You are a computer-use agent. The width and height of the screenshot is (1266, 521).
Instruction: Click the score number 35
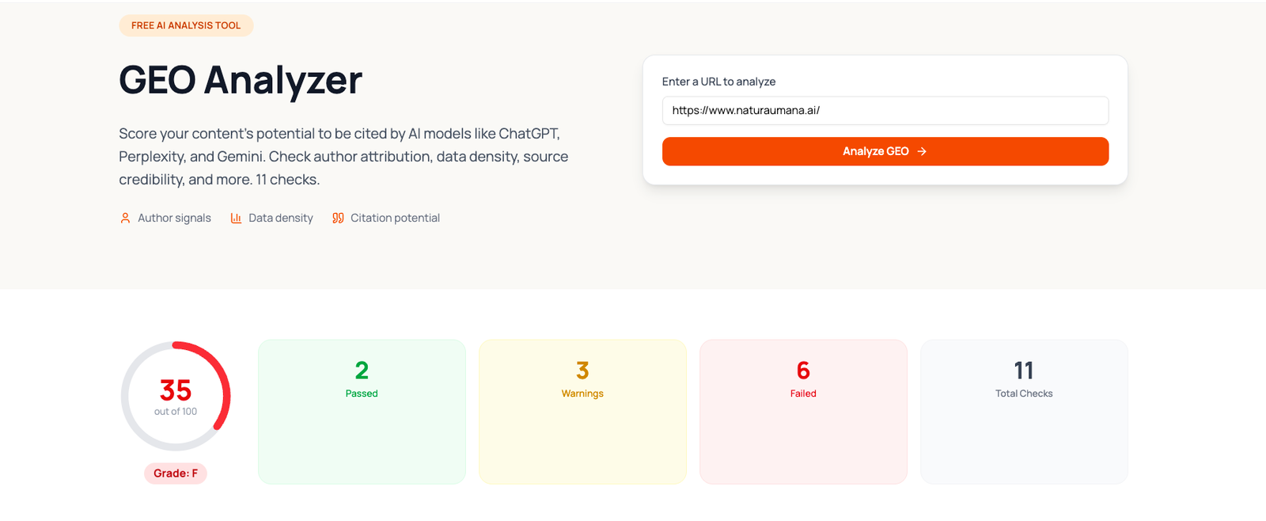(176, 390)
